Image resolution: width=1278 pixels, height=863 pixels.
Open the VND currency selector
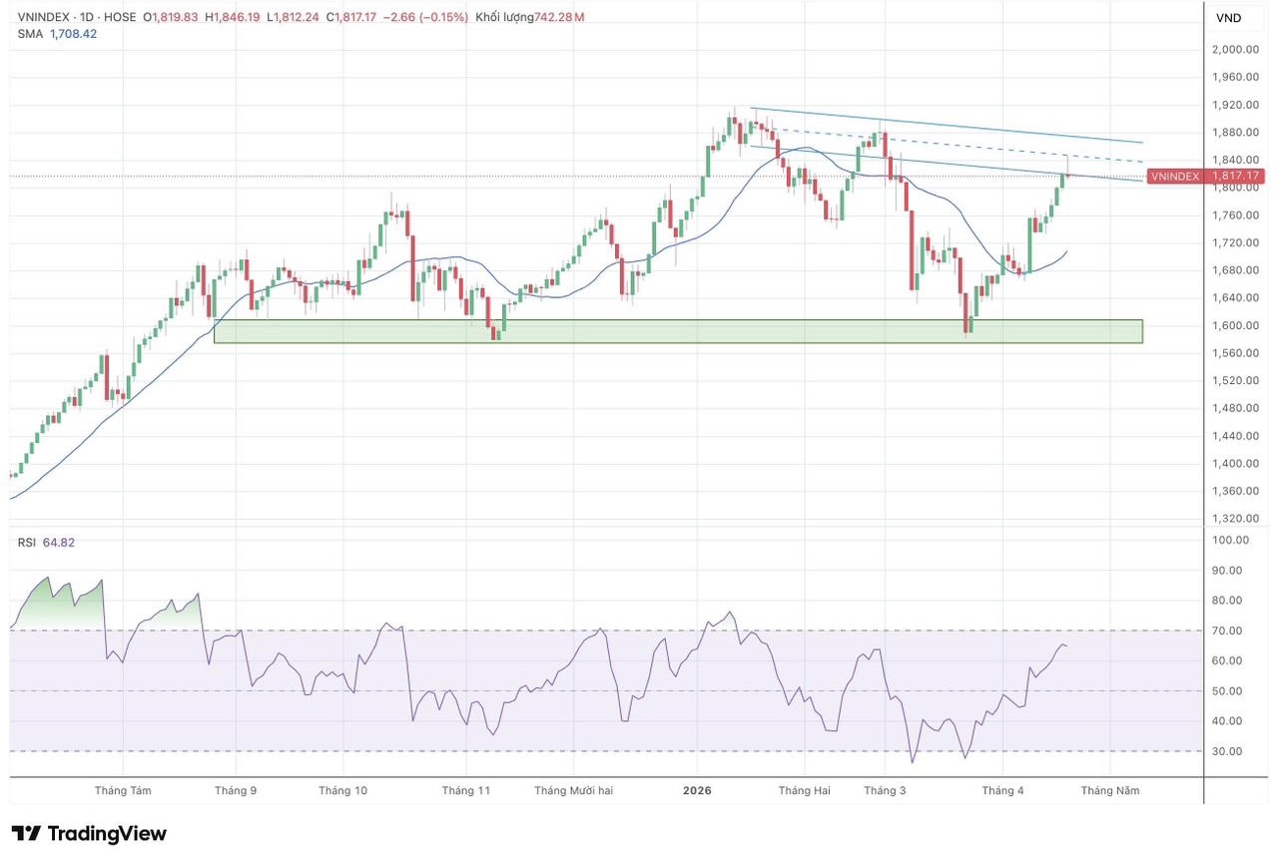point(1228,18)
